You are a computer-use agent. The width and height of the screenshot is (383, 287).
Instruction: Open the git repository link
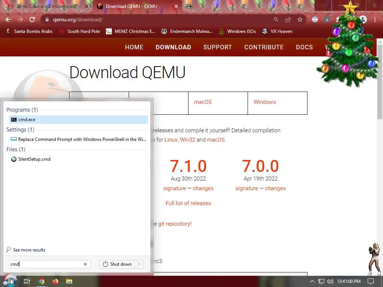(175, 224)
